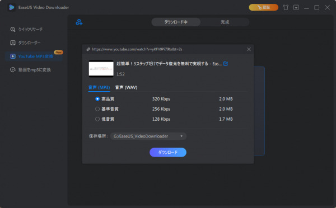Click the EaseUS Video Downloader logo icon
336x208 pixels.
(11, 7)
